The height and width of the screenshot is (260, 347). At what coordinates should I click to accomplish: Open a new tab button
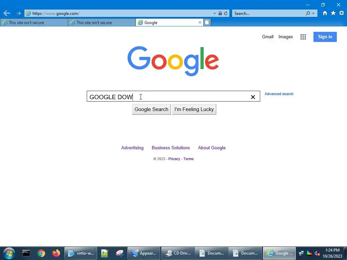[x=207, y=22]
